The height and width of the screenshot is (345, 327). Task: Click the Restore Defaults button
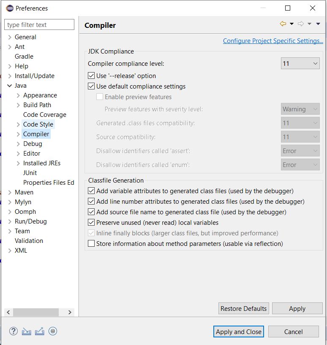pyautogui.click(x=243, y=308)
